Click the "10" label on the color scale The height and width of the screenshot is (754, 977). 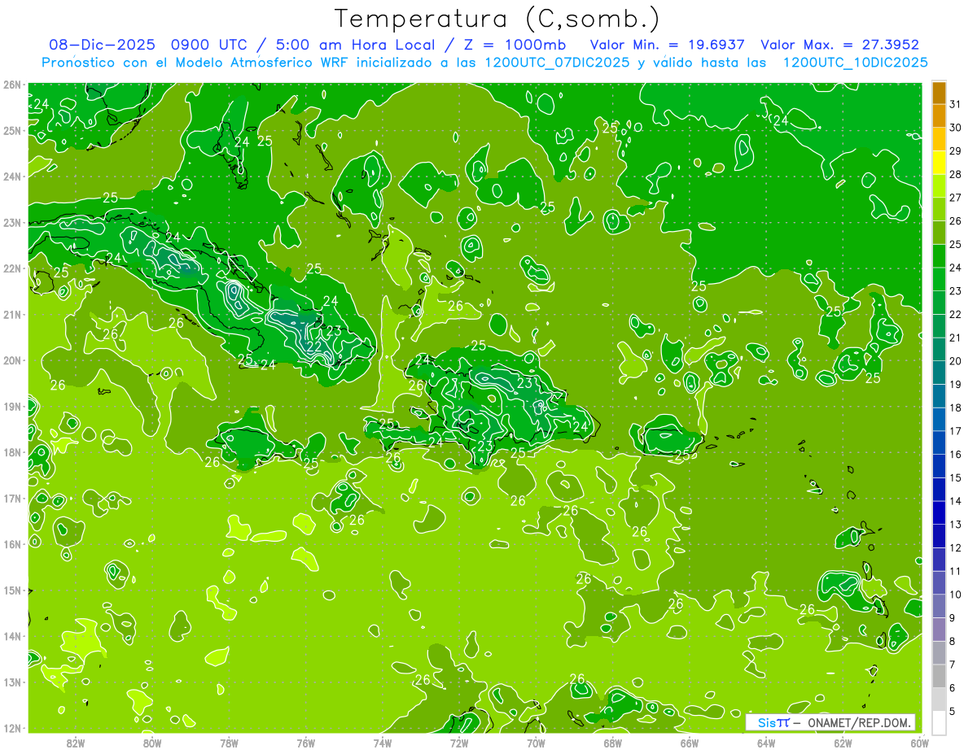(955, 595)
